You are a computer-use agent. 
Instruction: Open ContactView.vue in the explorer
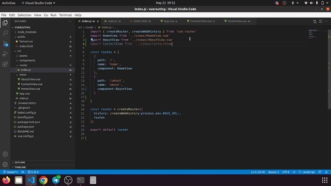pyautogui.click(x=32, y=84)
